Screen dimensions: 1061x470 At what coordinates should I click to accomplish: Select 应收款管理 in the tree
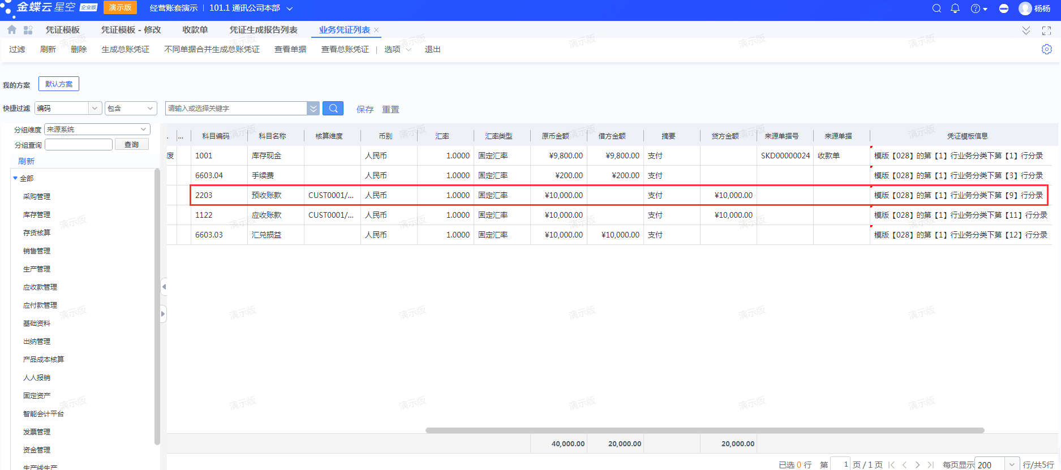40,287
